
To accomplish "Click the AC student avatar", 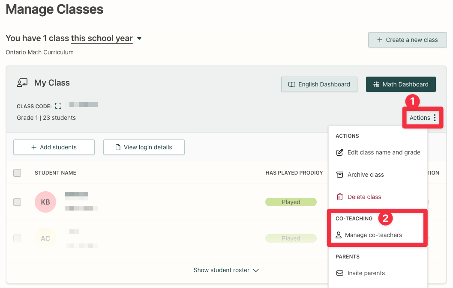I will coord(45,238).
